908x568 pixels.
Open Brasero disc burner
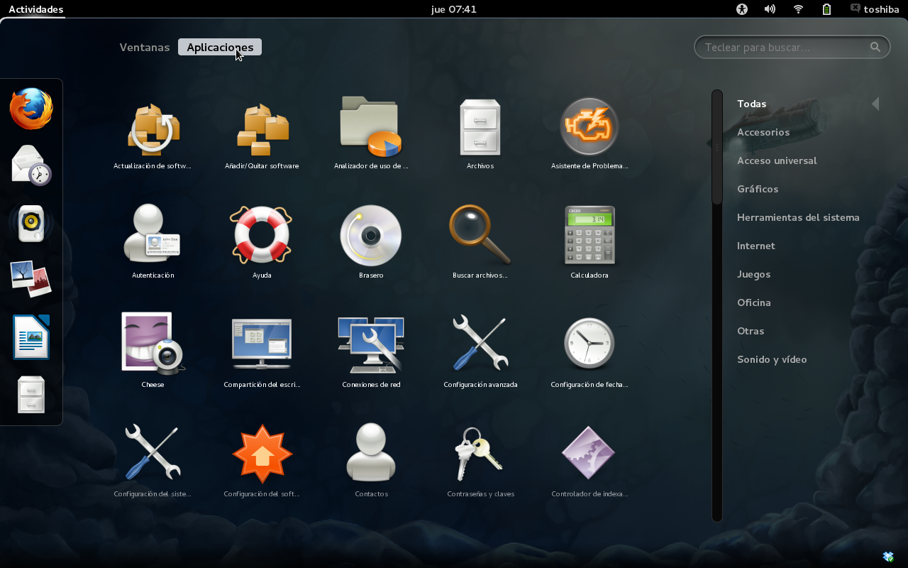point(371,236)
